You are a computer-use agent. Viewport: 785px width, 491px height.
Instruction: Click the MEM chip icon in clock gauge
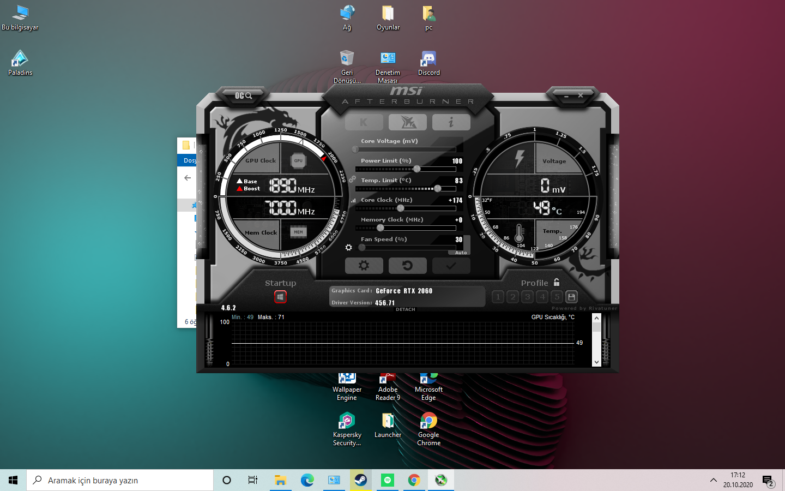click(298, 232)
